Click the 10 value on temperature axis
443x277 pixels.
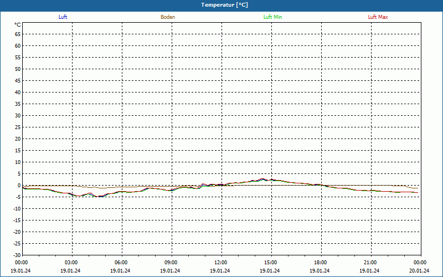point(18,162)
